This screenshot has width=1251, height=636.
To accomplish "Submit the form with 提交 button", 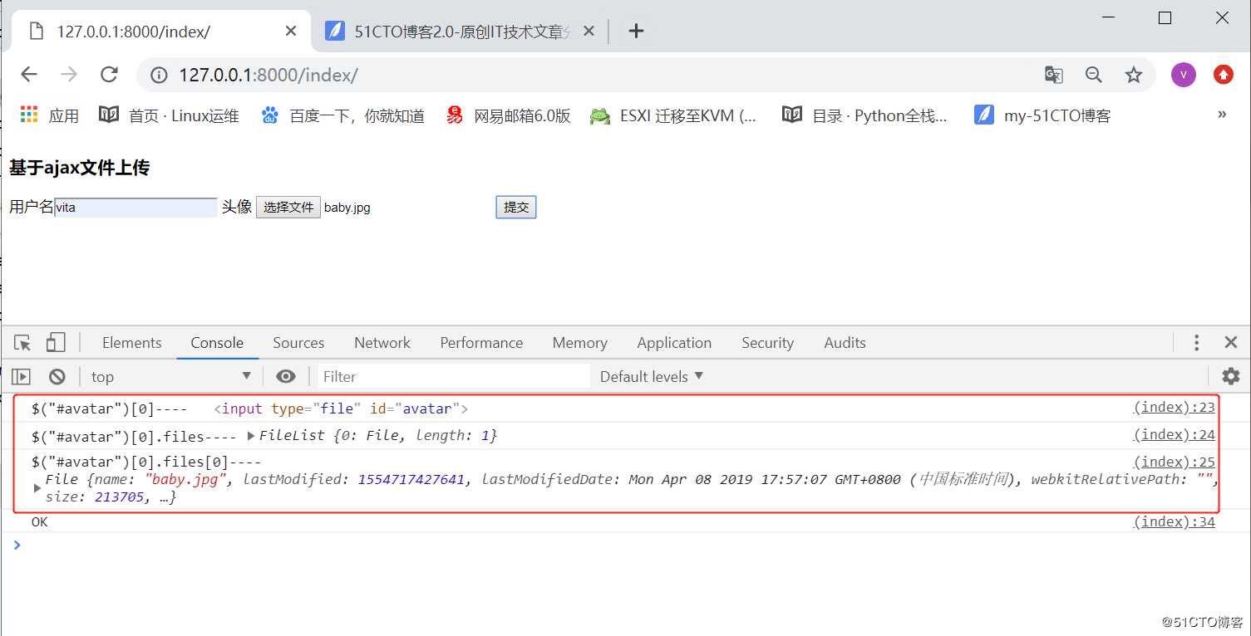I will tap(516, 208).
